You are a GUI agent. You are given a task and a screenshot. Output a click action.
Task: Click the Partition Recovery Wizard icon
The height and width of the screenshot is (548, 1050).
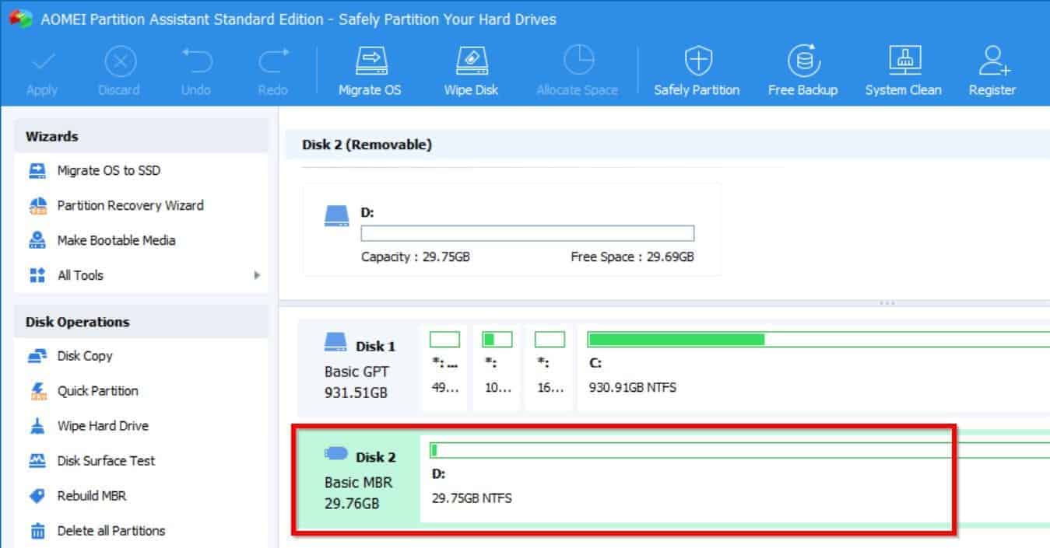(x=37, y=205)
